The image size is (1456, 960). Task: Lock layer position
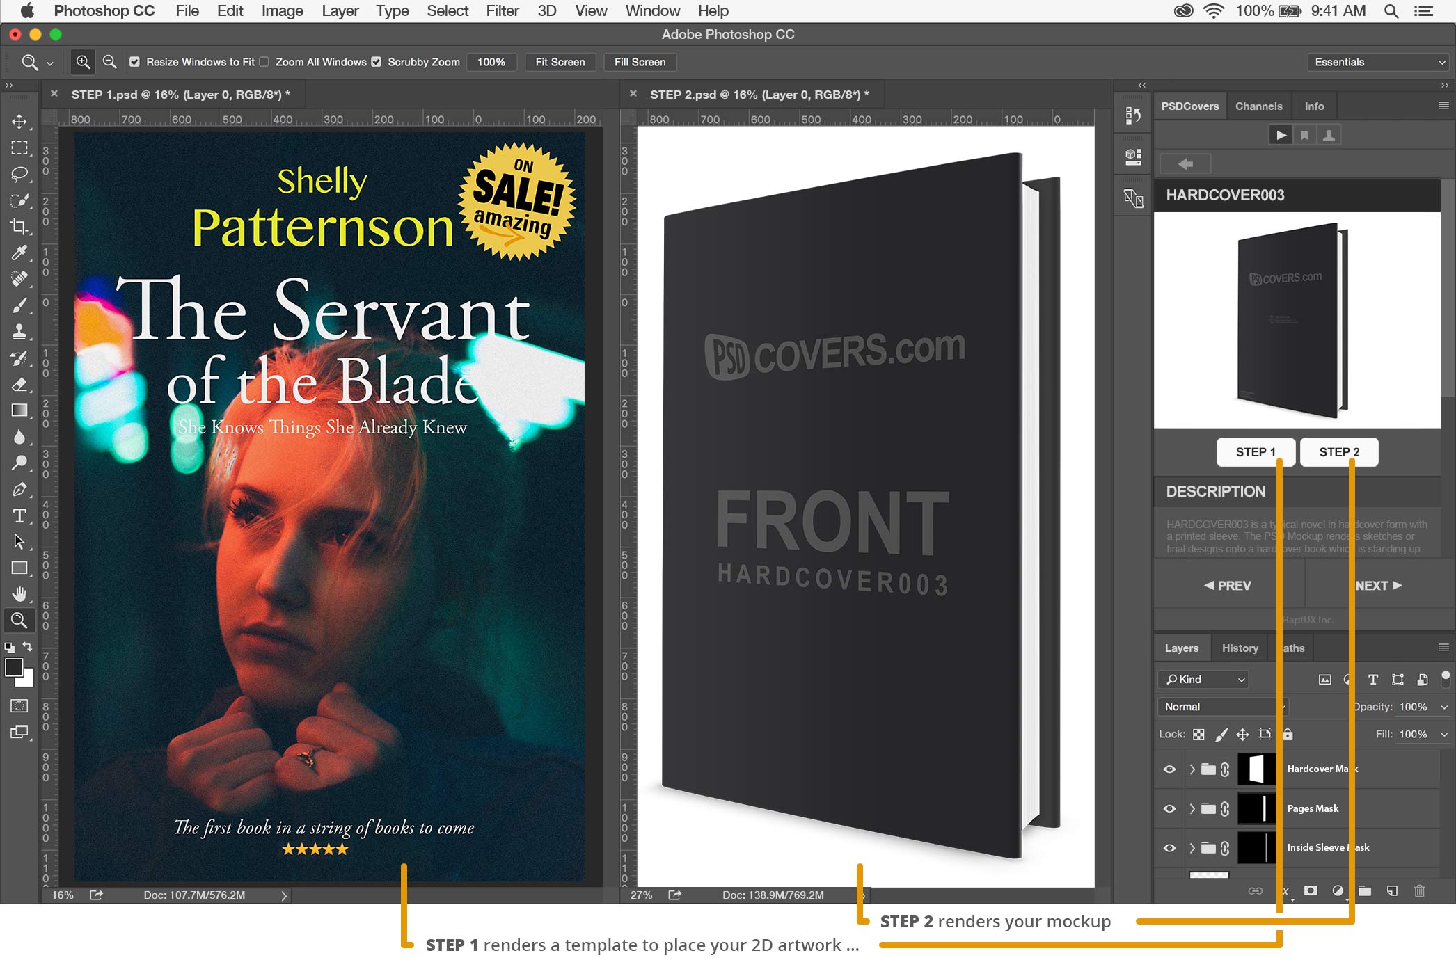[x=1242, y=734]
